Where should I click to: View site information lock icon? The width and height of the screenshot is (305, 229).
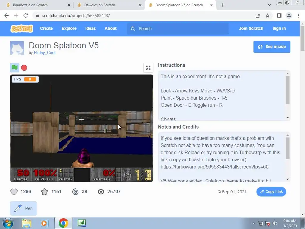coord(38,16)
